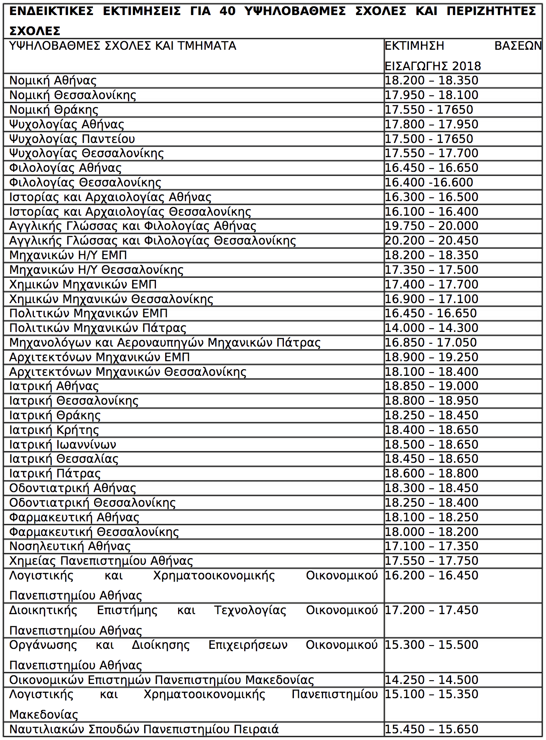Viewport: 546px width, 740px height.
Task: Select 'Ιατρική Ιωαννίνων'
Action: click(63, 445)
